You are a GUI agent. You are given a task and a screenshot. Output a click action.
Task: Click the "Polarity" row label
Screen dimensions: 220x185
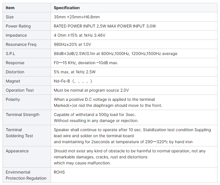[13, 99]
